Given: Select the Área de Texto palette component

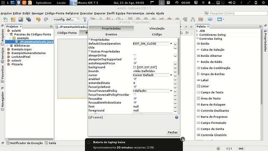Looking at the screenshot, I should coord(209,99).
